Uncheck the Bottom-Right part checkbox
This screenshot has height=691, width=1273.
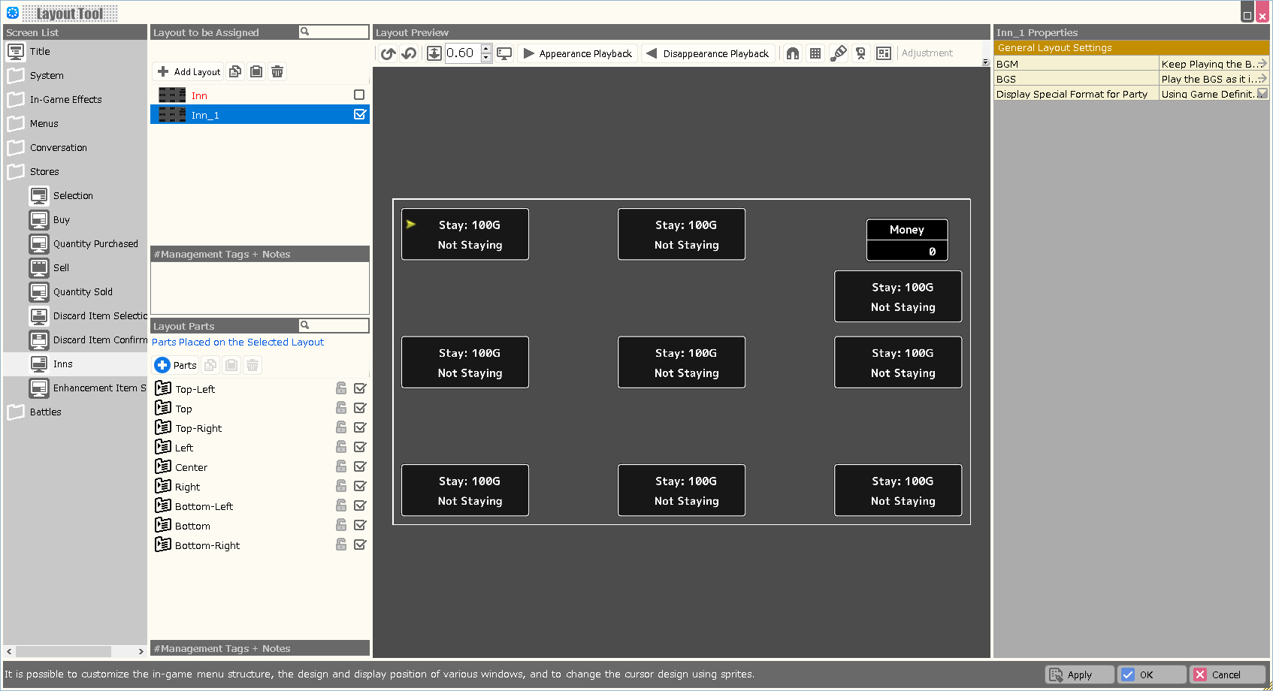click(360, 545)
